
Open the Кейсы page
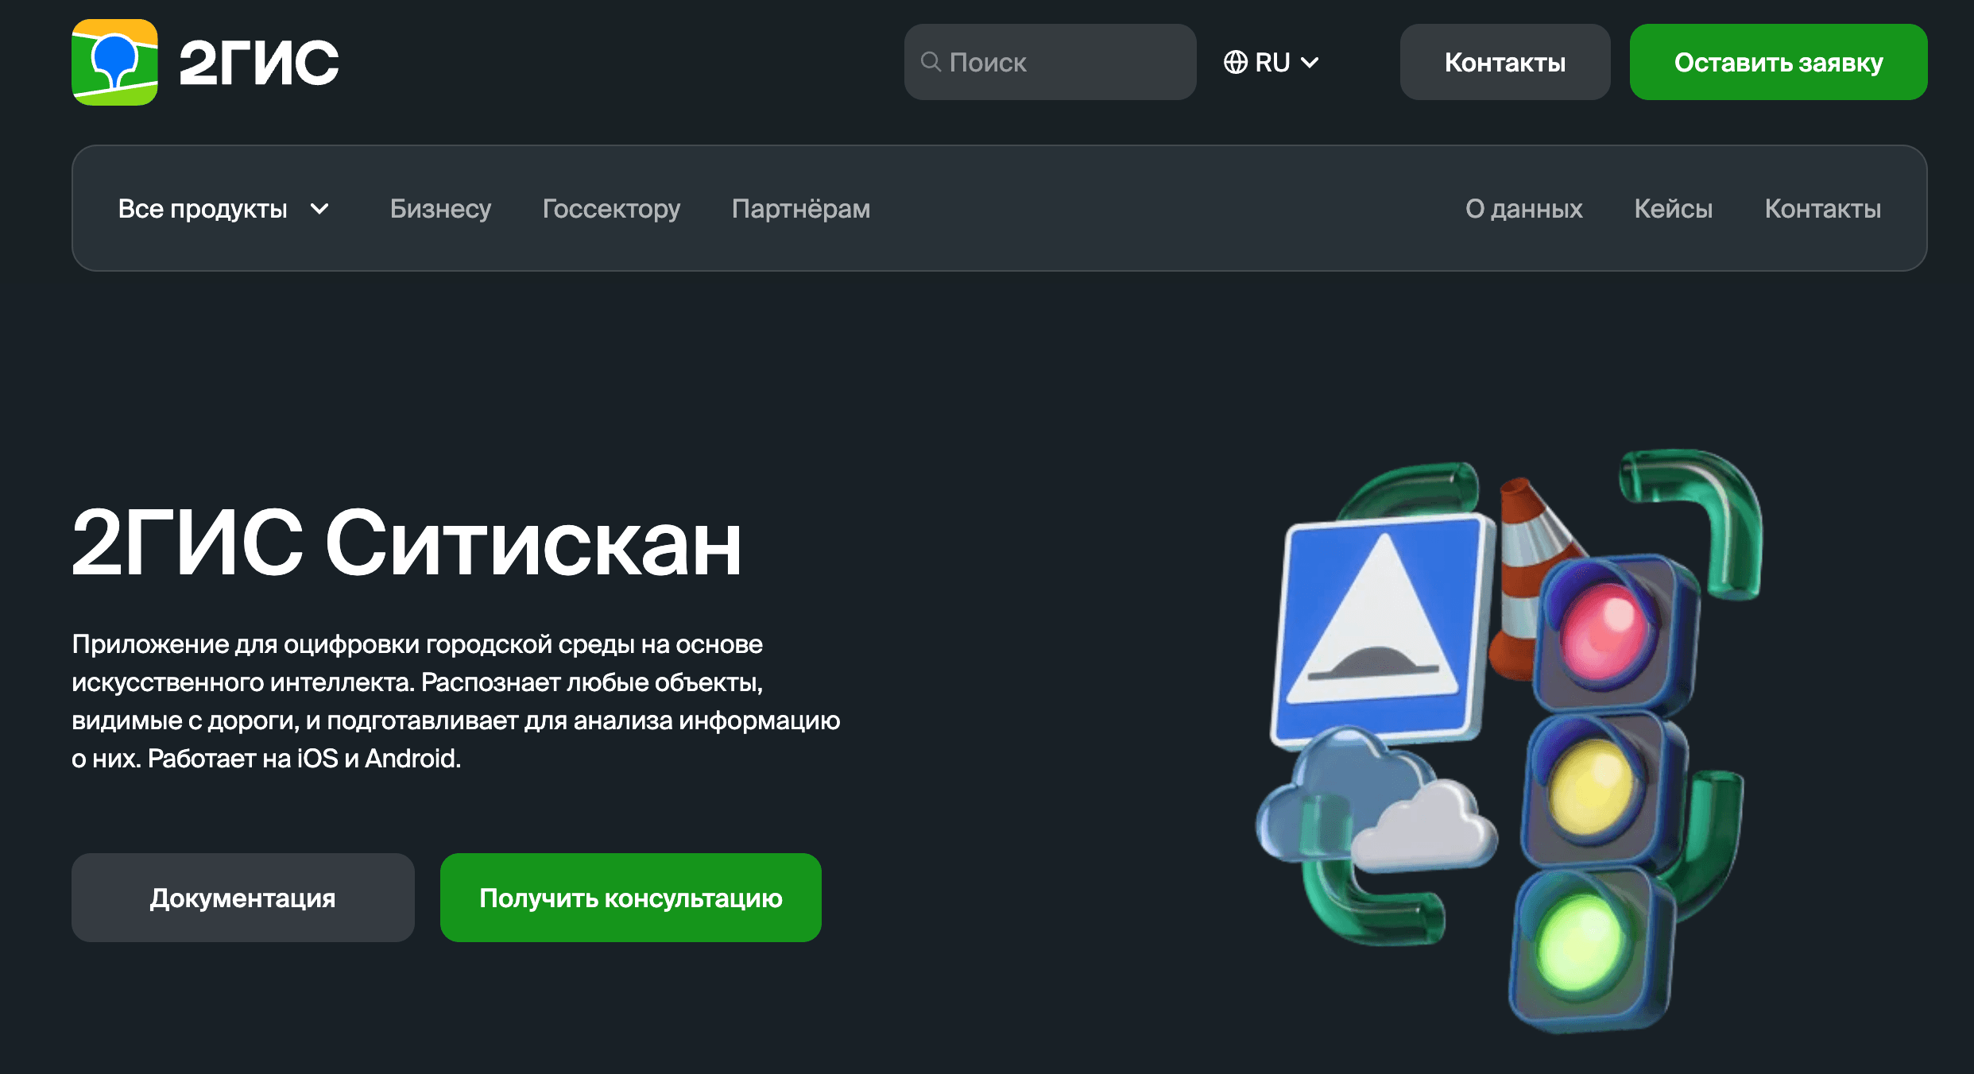1674,208
